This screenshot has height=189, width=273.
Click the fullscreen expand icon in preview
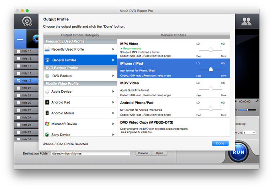[x=257, y=101]
